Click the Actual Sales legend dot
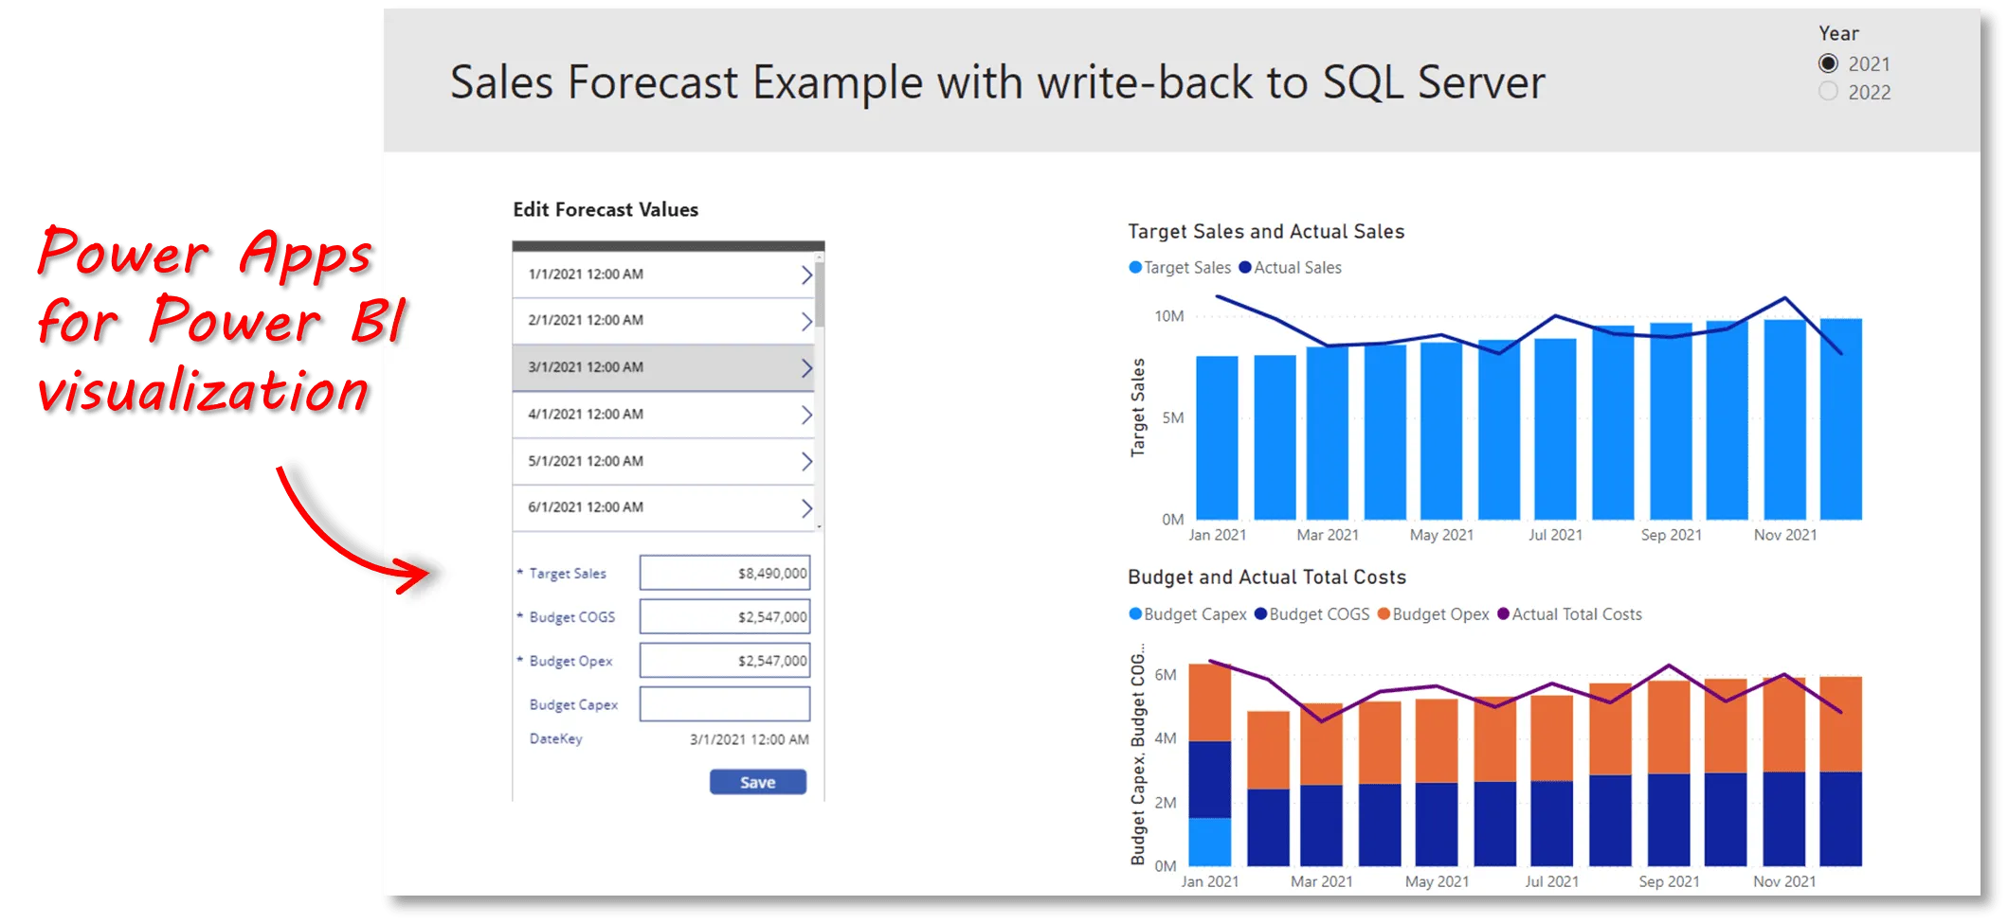The width and height of the screenshot is (2008, 923). pyautogui.click(x=1245, y=268)
